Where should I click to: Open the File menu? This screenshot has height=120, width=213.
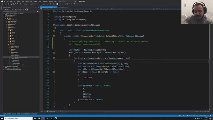pyautogui.click(x=4, y=1)
